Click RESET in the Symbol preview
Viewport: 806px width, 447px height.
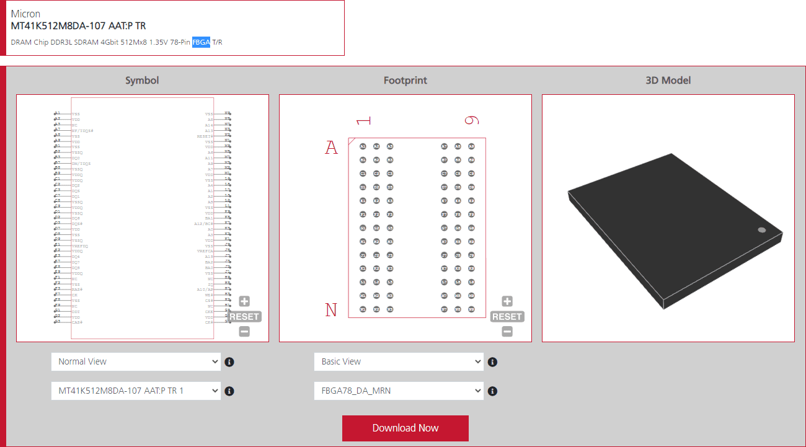tap(244, 317)
